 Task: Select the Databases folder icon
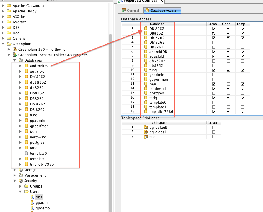pos(21,60)
